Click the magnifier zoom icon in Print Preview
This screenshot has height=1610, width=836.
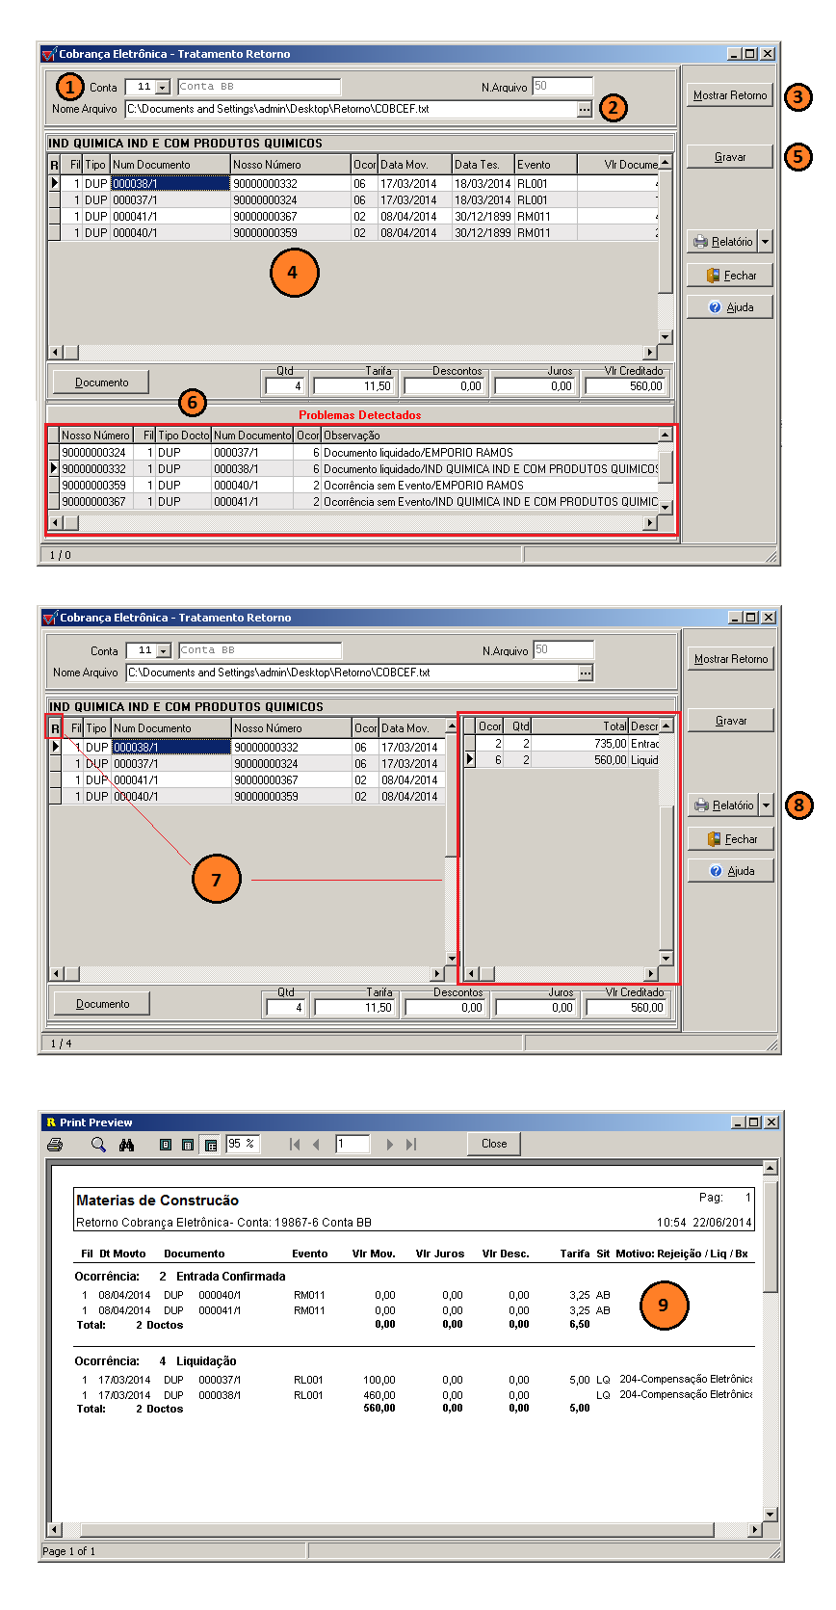pyautogui.click(x=98, y=1144)
